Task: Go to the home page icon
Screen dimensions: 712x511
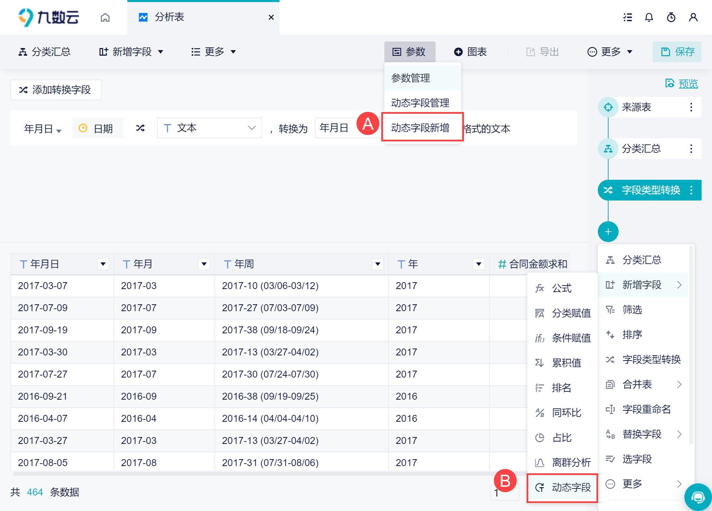Action: point(105,17)
